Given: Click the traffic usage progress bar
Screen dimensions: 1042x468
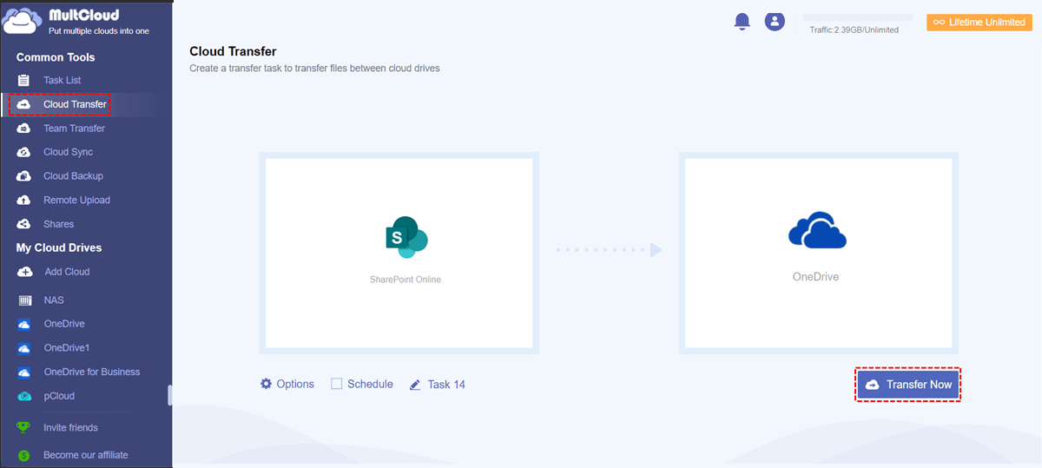Looking at the screenshot, I should [857, 17].
